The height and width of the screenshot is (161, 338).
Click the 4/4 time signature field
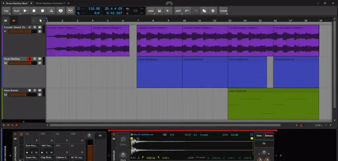tap(97, 13)
